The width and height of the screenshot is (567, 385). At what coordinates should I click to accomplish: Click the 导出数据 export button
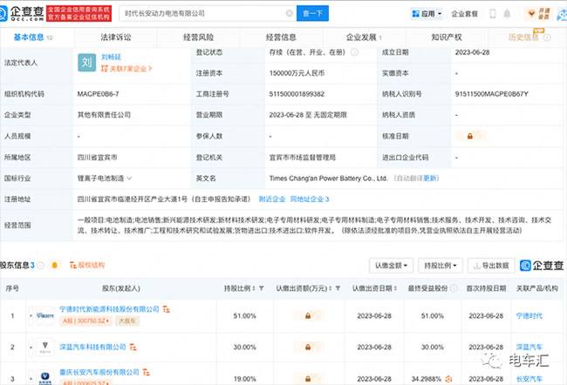coord(492,265)
